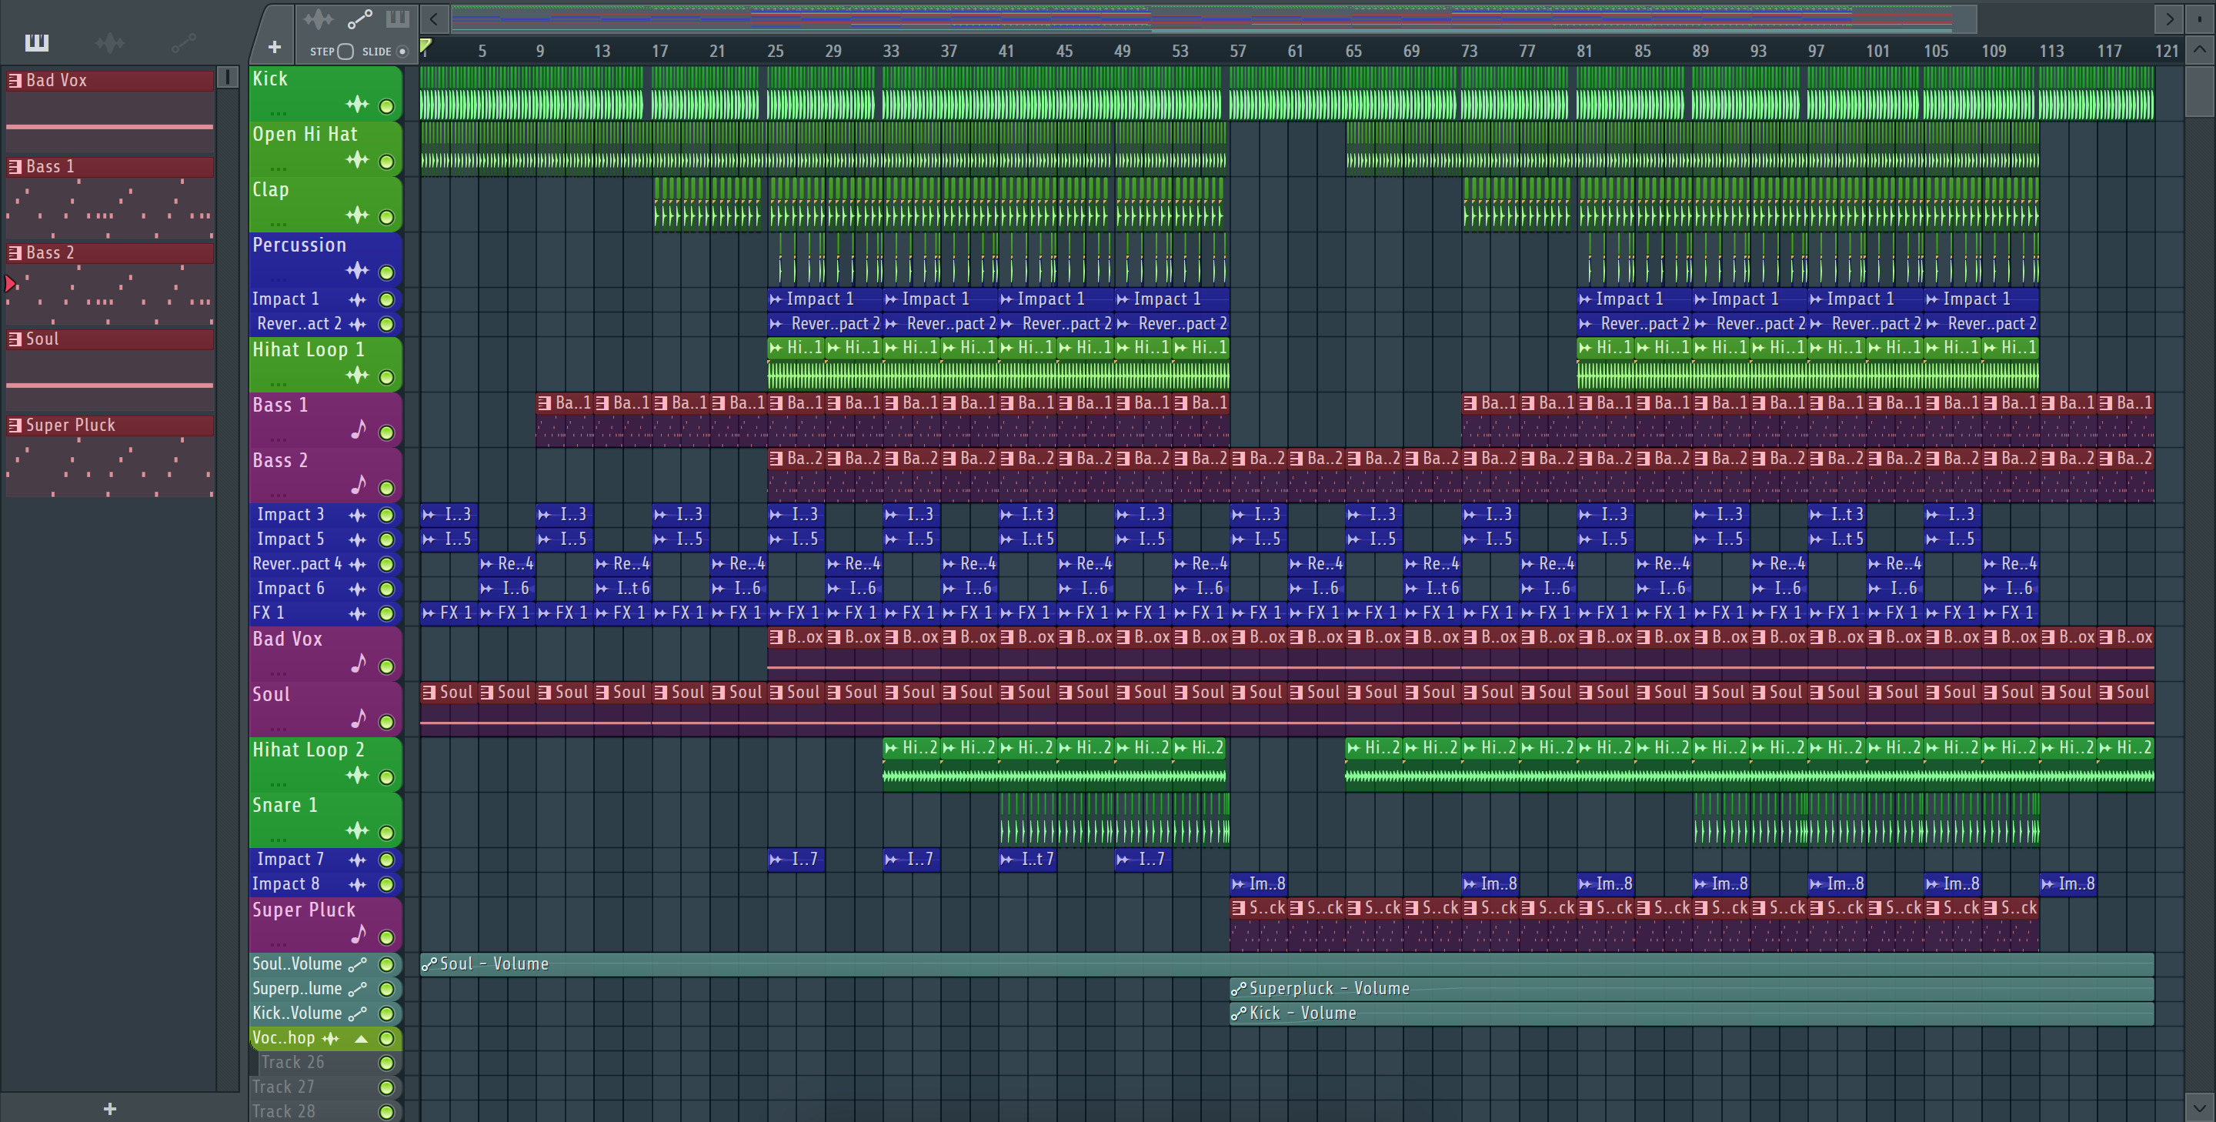Click the automation clip focus icon

coord(359,19)
